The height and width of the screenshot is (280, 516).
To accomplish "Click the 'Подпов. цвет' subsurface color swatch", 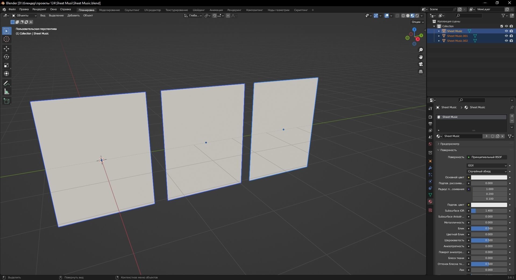I will coord(489,205).
